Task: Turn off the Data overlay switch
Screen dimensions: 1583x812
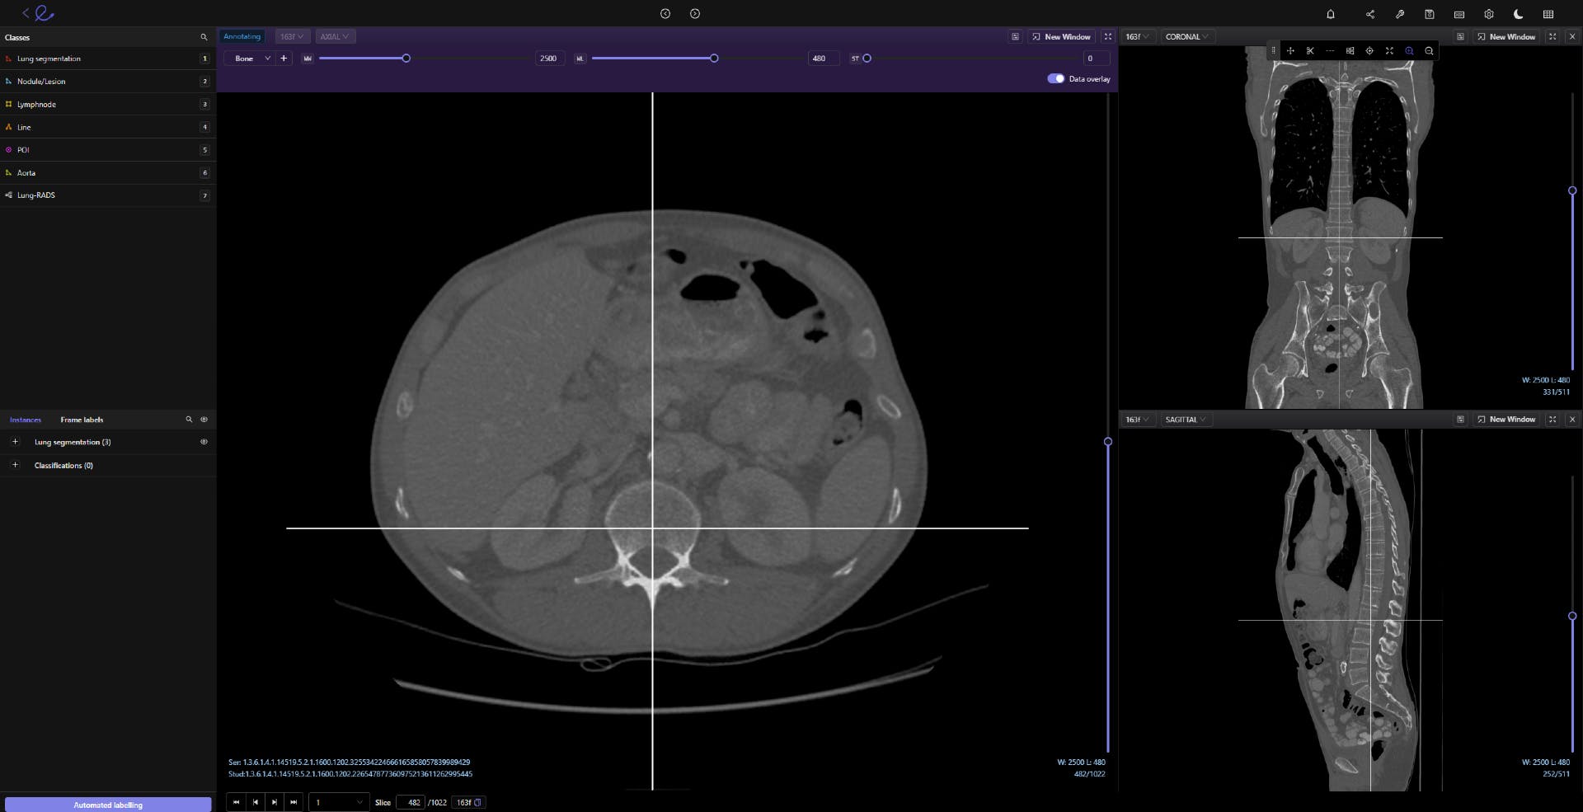Action: click(1055, 79)
